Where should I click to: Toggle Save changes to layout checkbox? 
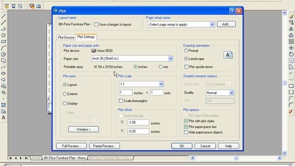tap(96, 24)
